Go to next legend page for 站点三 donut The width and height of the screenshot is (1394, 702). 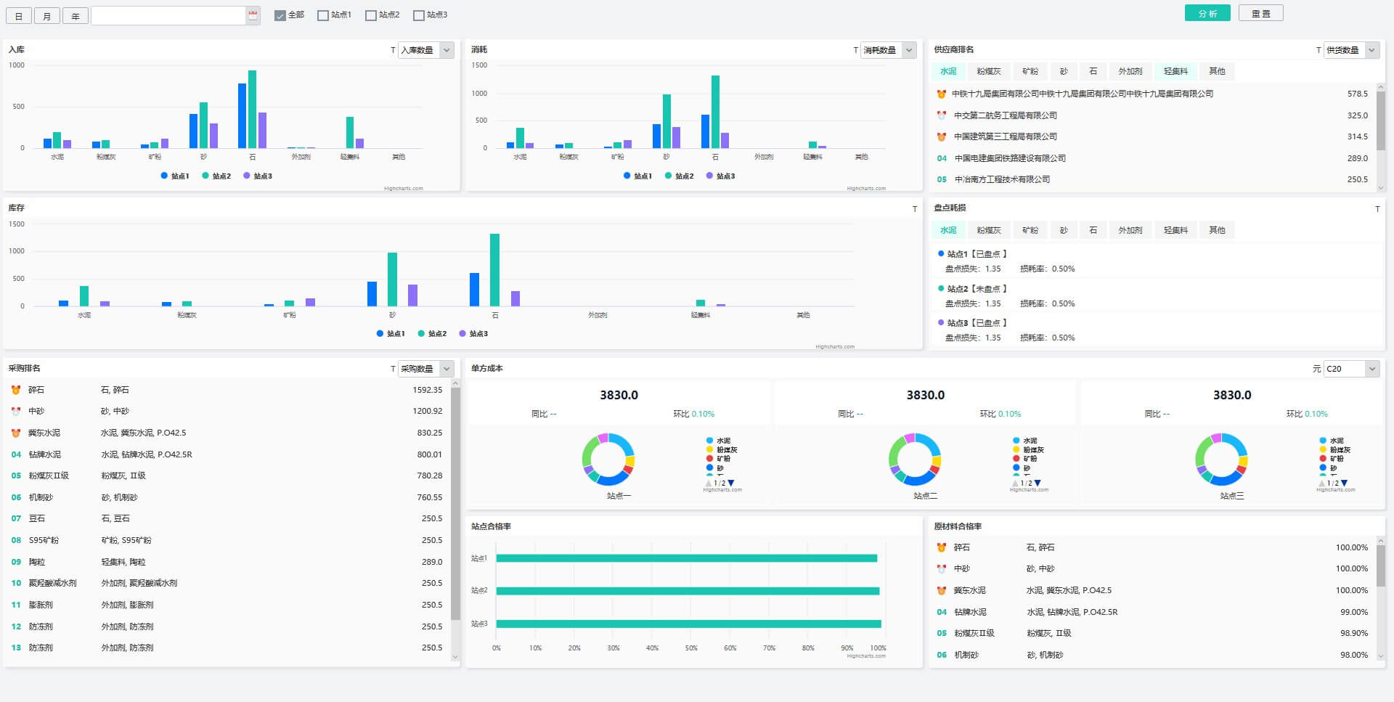point(1344,483)
